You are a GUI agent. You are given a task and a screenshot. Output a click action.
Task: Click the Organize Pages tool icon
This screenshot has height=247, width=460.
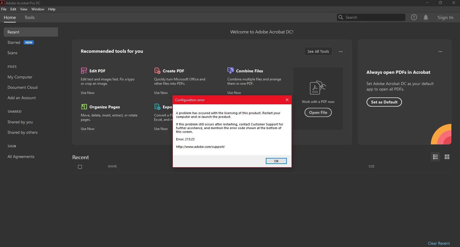pos(84,107)
